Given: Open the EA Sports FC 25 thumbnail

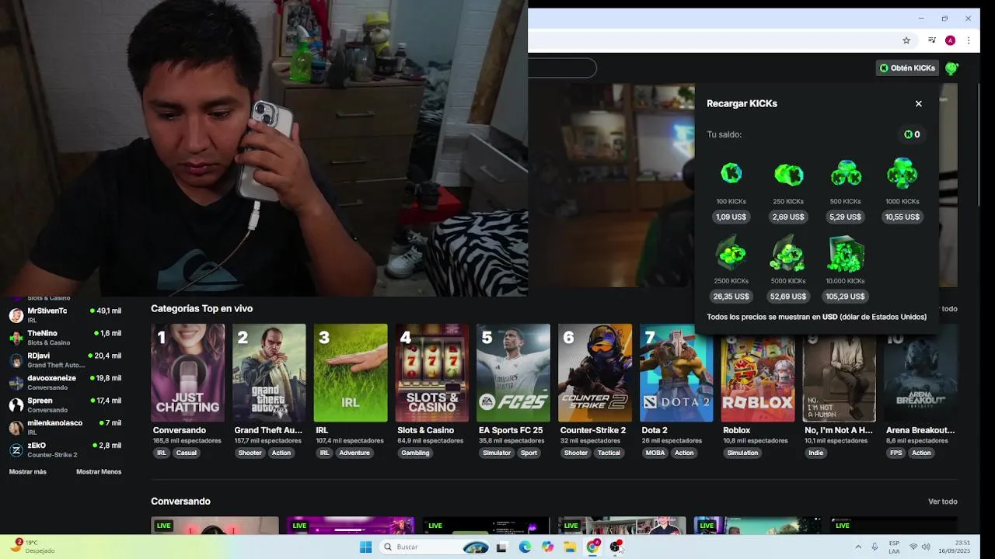Looking at the screenshot, I should [x=513, y=373].
